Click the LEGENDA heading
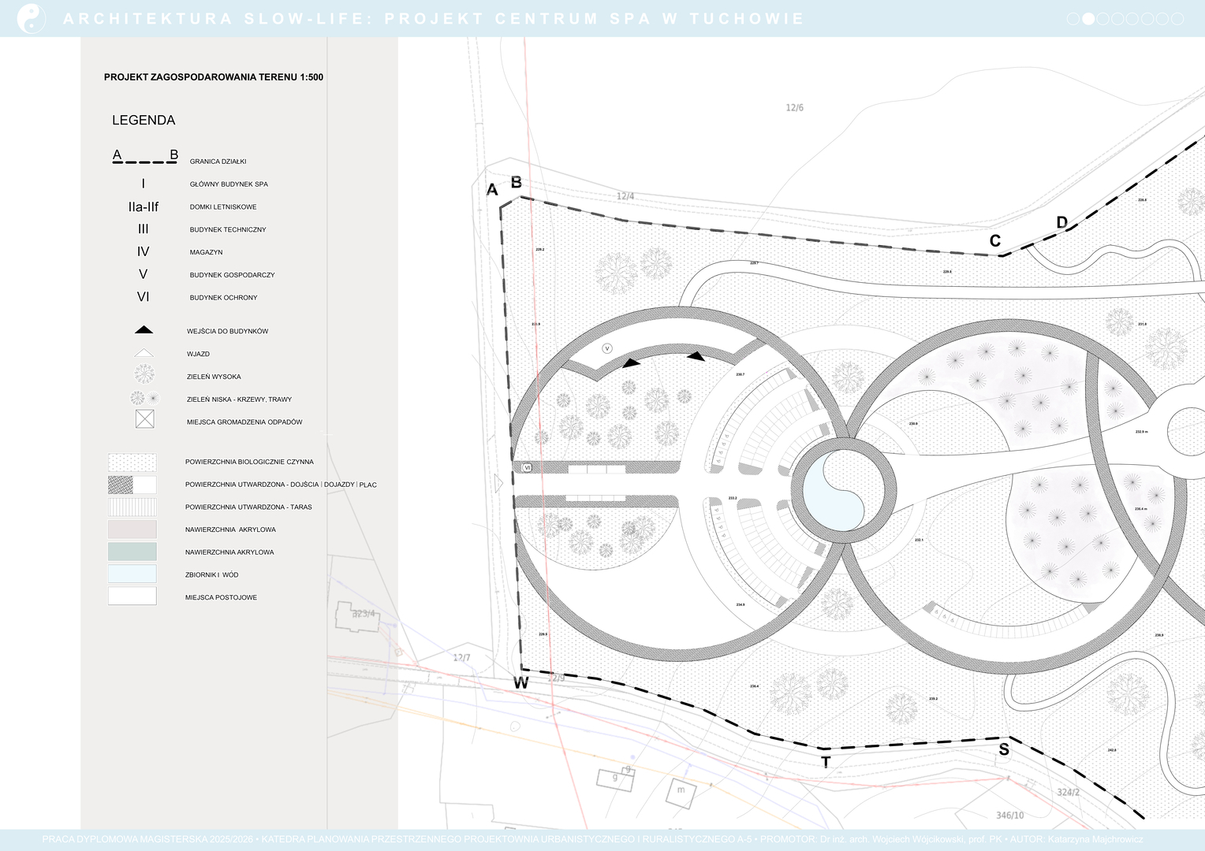 tap(144, 121)
